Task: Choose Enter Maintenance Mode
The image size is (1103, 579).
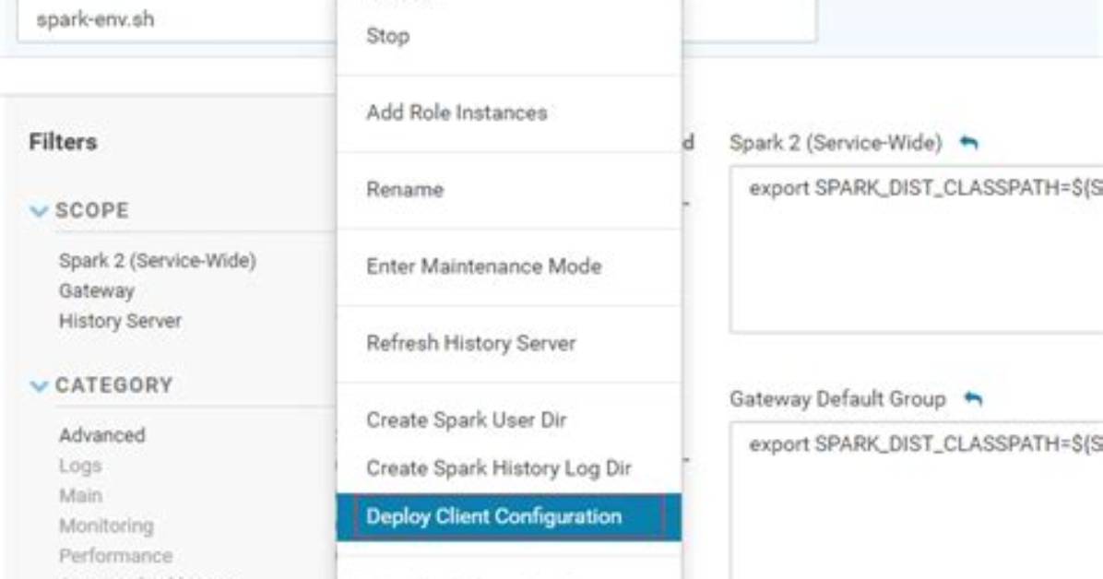Action: pyautogui.click(x=508, y=266)
